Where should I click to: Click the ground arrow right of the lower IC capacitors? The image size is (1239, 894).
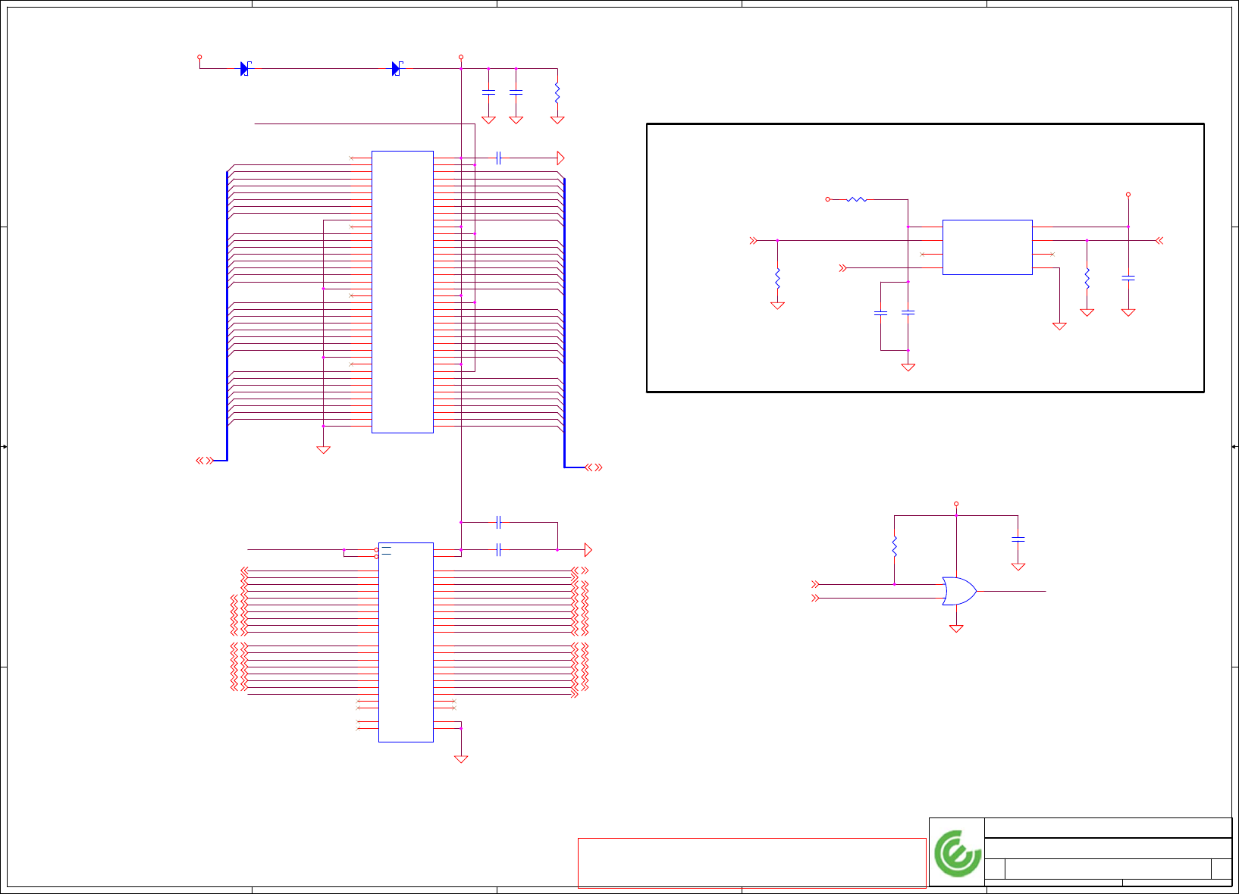point(588,550)
